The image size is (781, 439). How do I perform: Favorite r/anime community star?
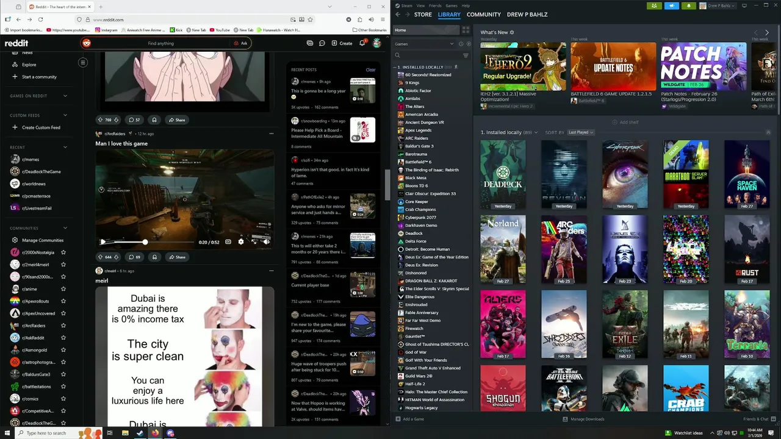pyautogui.click(x=63, y=289)
